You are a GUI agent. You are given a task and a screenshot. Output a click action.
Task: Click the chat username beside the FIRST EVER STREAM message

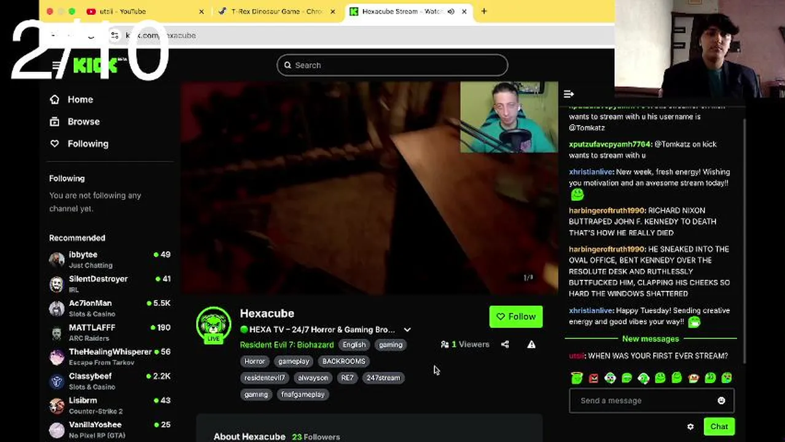coord(577,356)
